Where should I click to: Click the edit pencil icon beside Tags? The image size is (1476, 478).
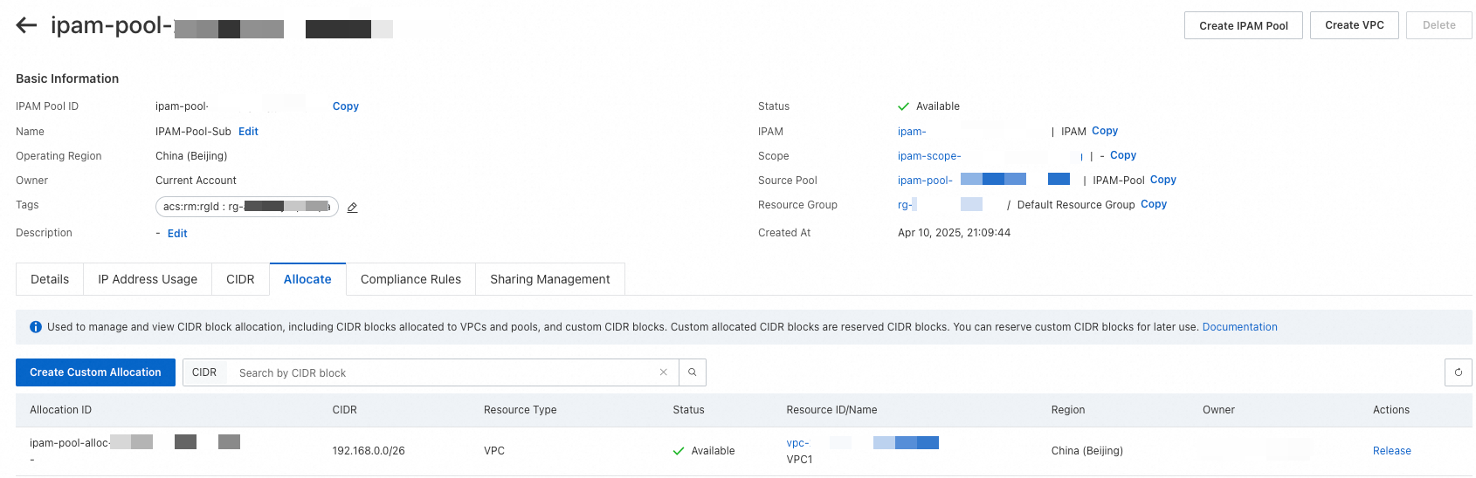tap(352, 208)
